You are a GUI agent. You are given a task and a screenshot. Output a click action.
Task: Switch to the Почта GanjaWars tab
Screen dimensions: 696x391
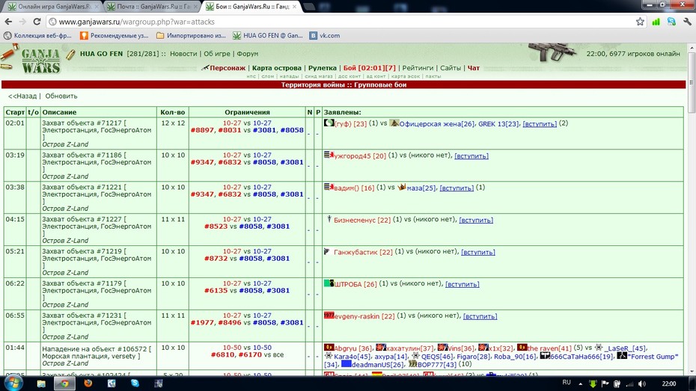153,7
